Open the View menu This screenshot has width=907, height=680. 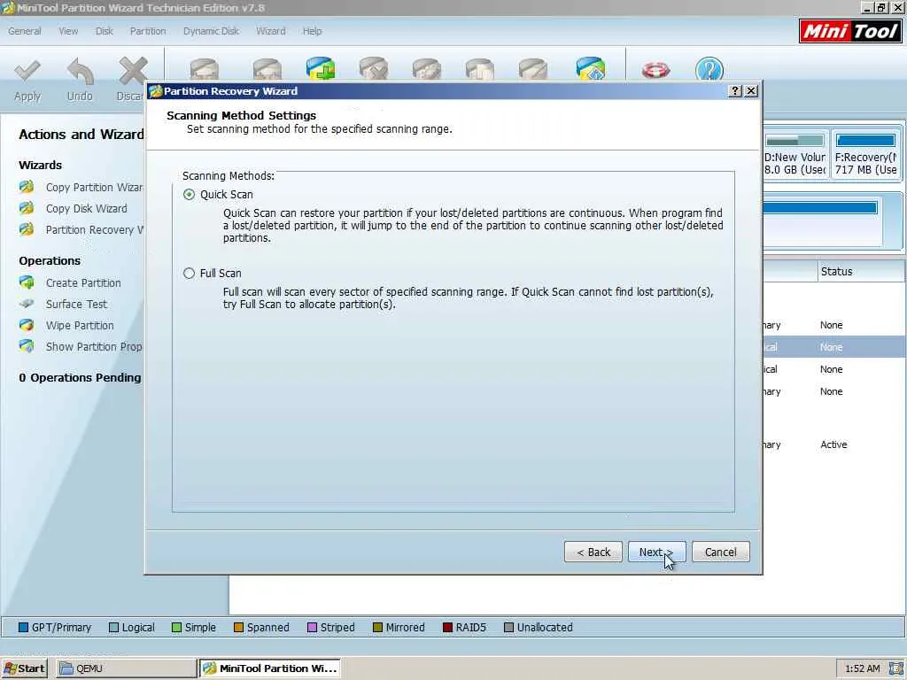(x=68, y=31)
